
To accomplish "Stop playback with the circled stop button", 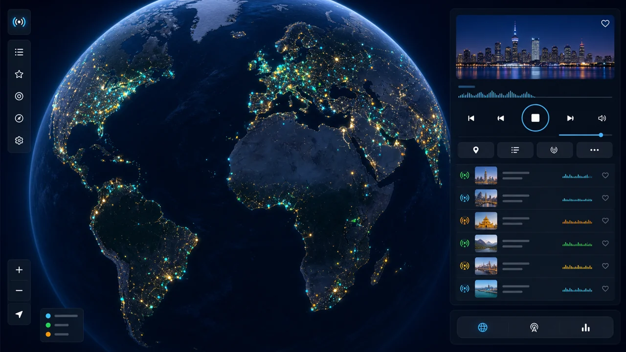I will (x=536, y=118).
